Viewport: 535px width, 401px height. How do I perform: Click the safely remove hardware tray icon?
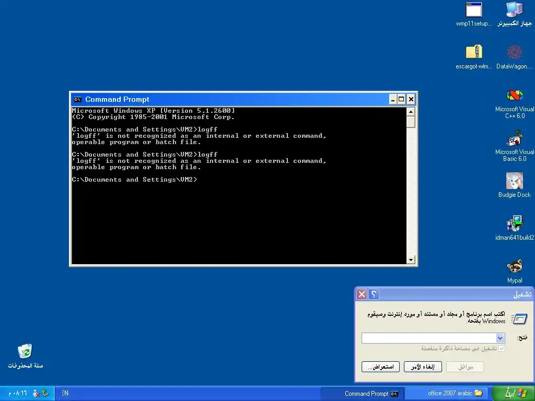coord(45,393)
